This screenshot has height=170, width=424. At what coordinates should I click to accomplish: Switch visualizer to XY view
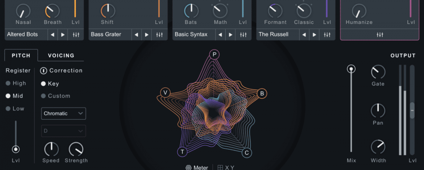point(226,168)
